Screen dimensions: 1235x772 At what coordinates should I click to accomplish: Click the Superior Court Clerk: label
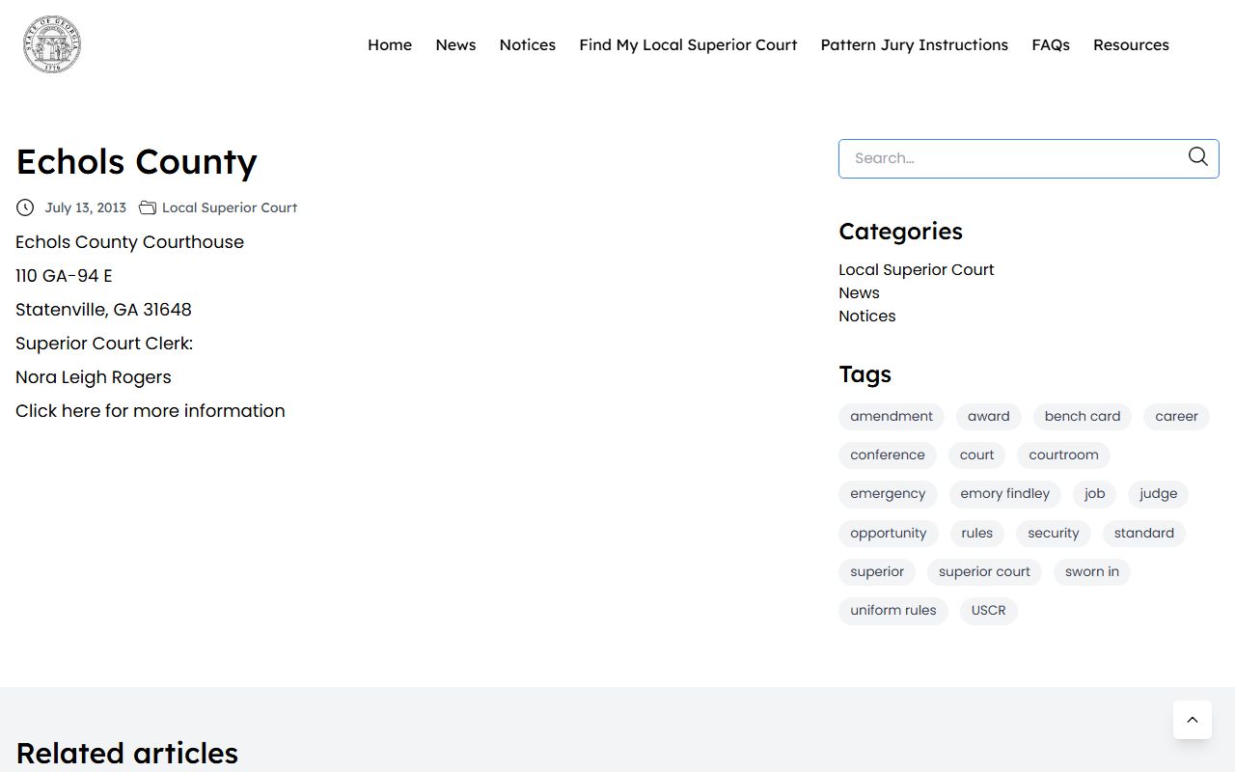pyautogui.click(x=104, y=344)
